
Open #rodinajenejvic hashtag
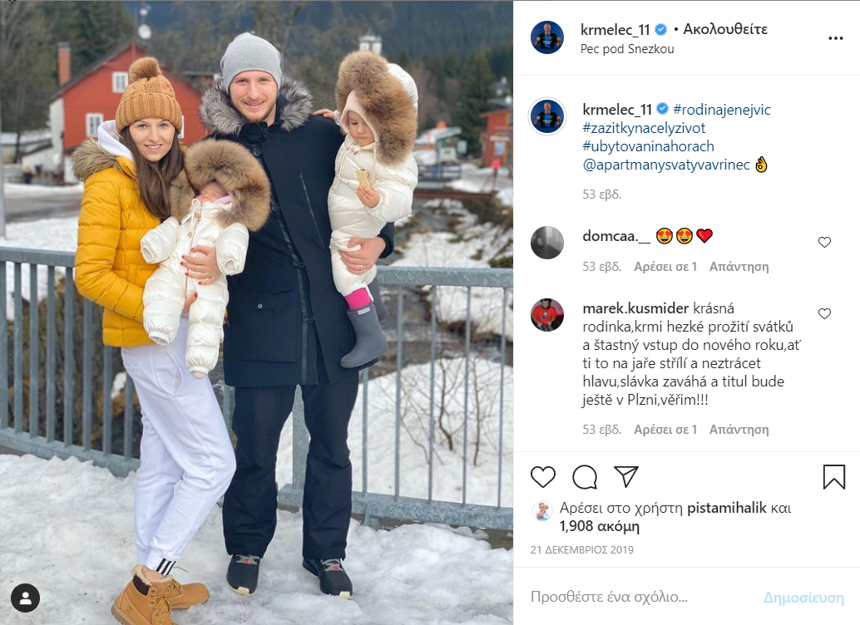[722, 110]
